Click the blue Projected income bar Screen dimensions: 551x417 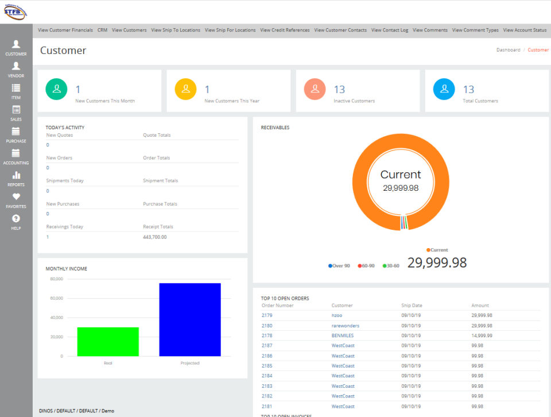tap(190, 319)
